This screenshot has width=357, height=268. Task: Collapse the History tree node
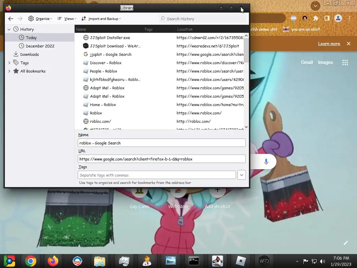9,29
